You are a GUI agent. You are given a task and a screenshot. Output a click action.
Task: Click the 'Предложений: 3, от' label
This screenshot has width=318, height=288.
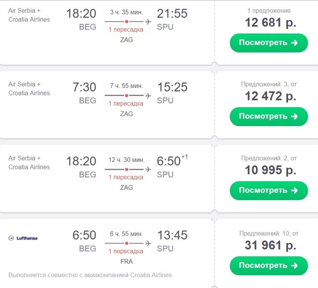(269, 84)
